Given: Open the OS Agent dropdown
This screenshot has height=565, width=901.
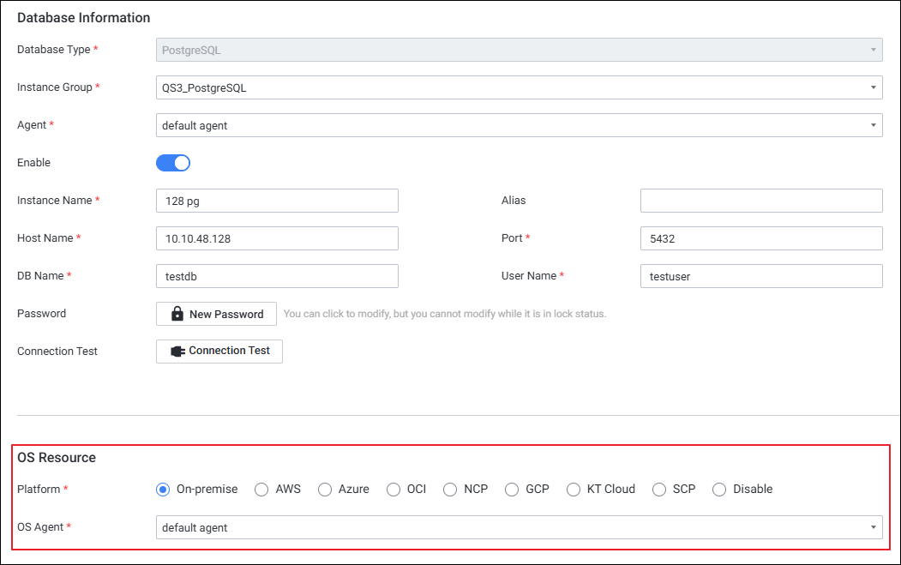Looking at the screenshot, I should pos(519,527).
